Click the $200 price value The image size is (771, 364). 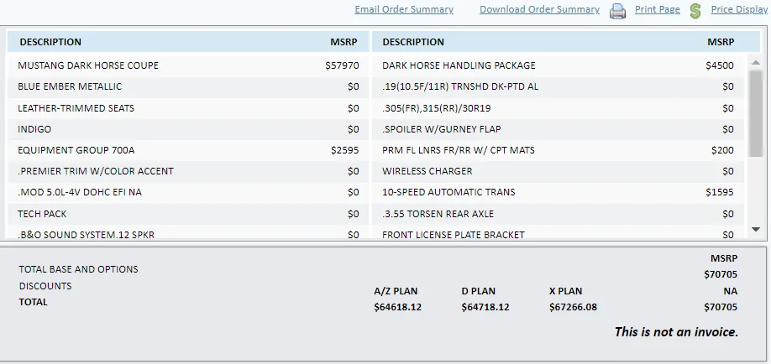[x=723, y=150]
